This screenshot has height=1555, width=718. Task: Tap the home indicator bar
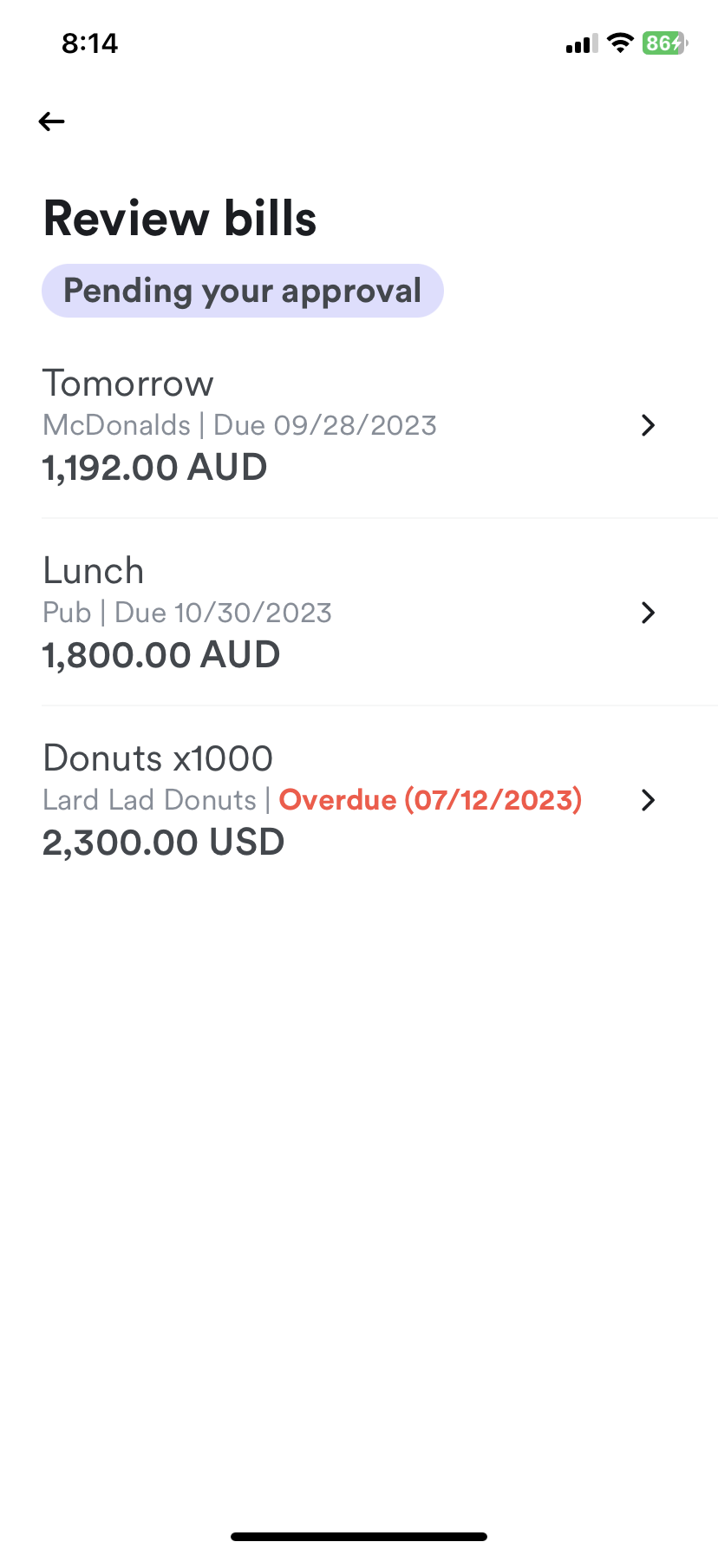359,1537
